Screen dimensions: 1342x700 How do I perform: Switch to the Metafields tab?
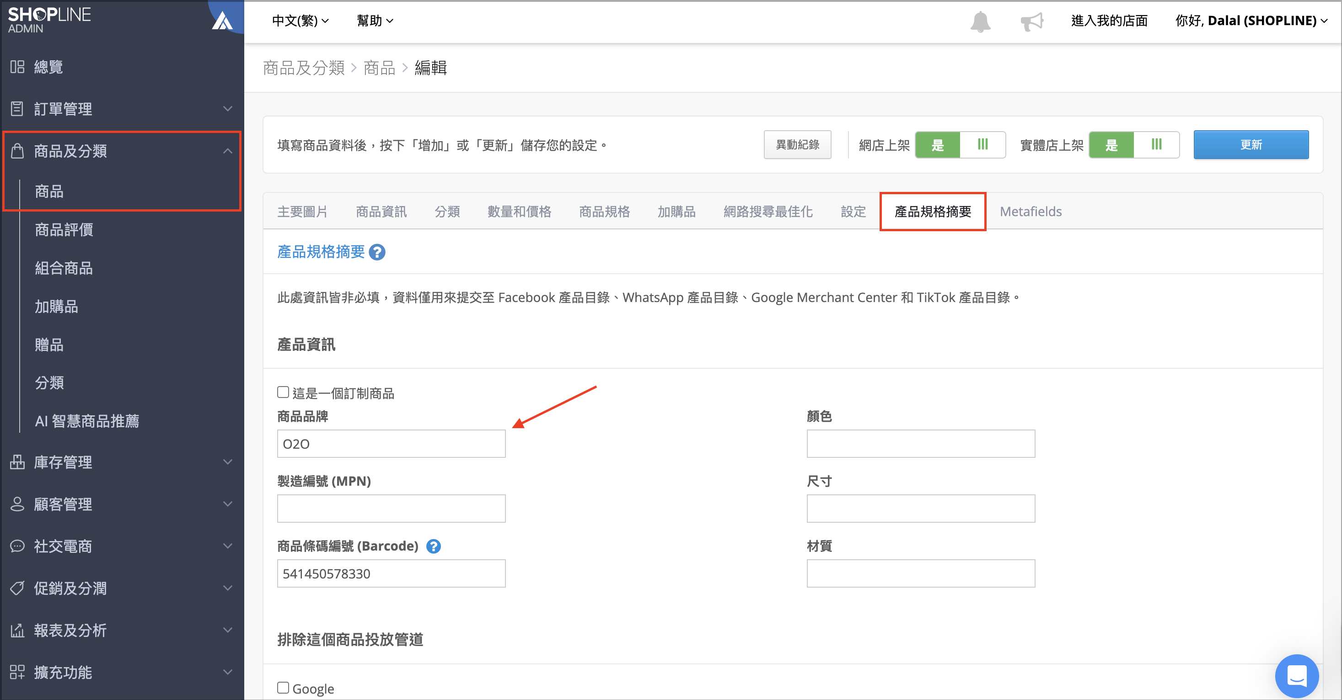pyautogui.click(x=1031, y=211)
